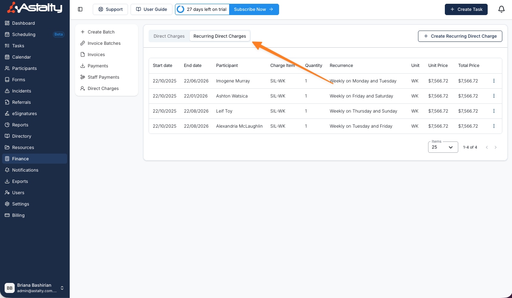Select Invoice Batches in finance menu
This screenshot has height=298, width=512.
coord(104,43)
